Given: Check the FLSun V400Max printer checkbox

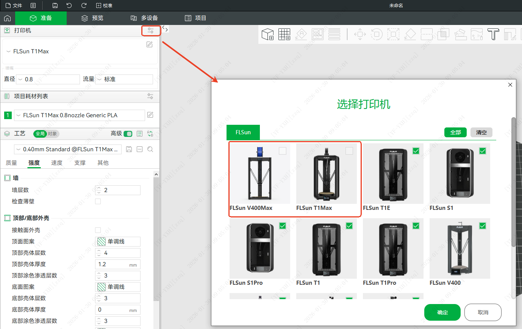Looking at the screenshot, I should click(x=283, y=151).
